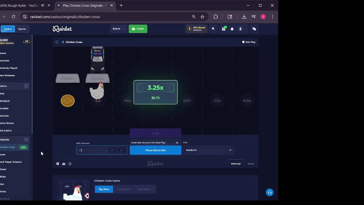
Task: Expand the $118.15 balance dropdown
Action: pyautogui.click(x=118, y=29)
